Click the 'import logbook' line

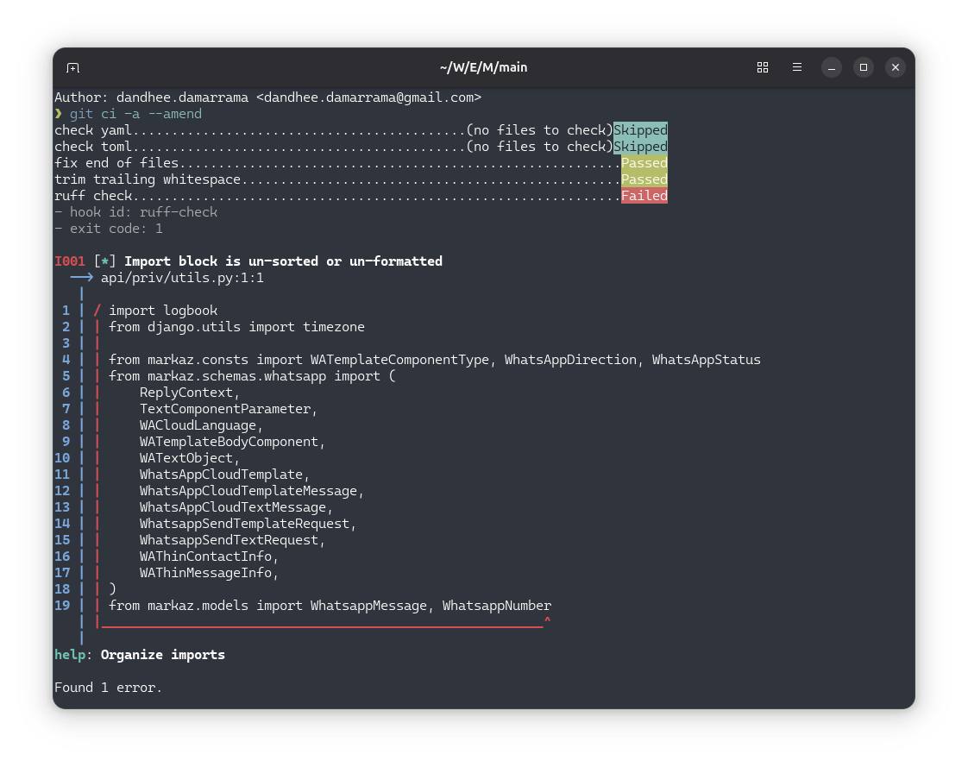[163, 311]
